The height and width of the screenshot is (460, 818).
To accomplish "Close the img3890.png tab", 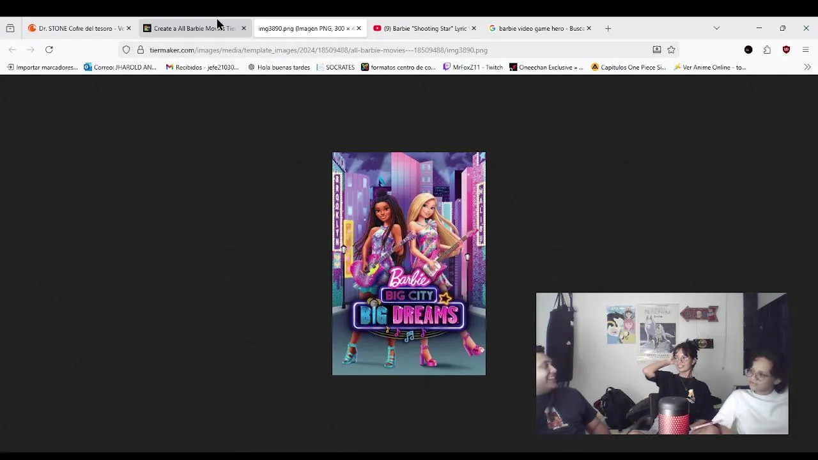I will tap(359, 28).
